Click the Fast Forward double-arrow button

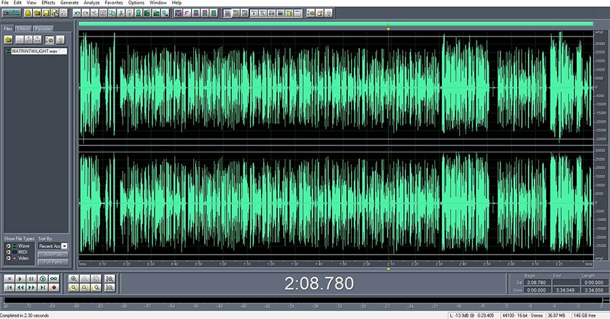(31, 288)
